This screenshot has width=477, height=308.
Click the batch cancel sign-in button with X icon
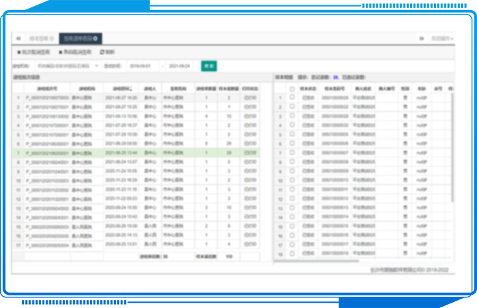click(x=33, y=52)
